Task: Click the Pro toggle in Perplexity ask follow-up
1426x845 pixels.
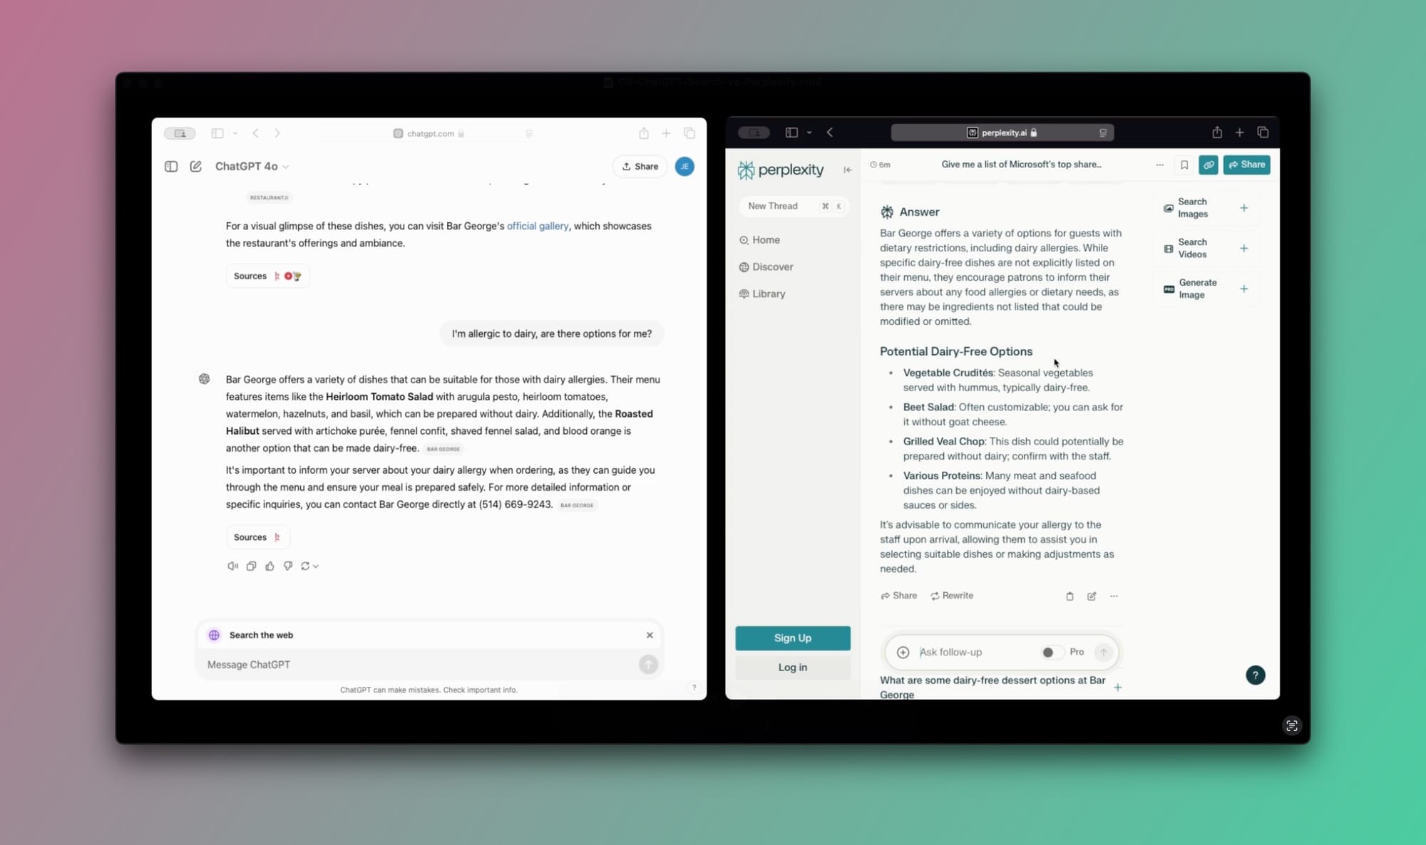Action: point(1052,652)
